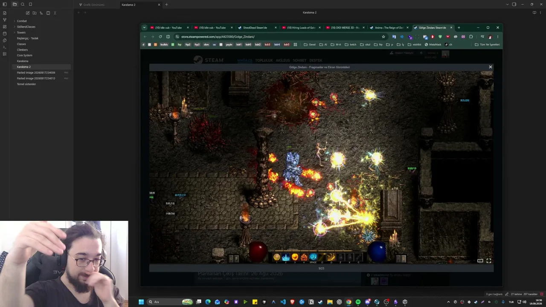
Task: Open the file explorer panel in Obsidian
Action: 15,4
